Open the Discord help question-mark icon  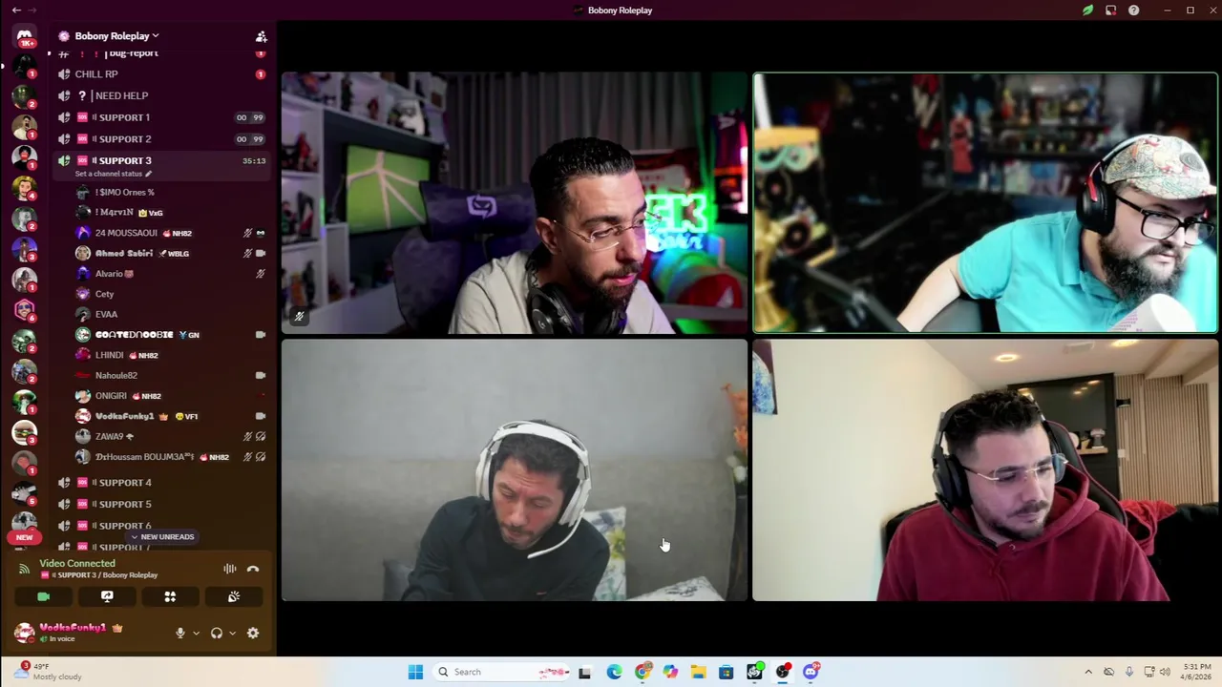pyautogui.click(x=1133, y=10)
